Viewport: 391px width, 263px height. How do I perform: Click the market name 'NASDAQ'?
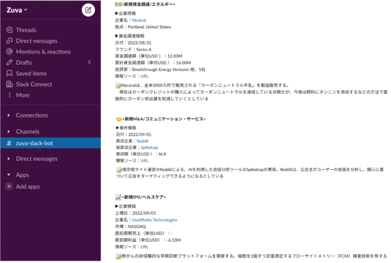(137, 226)
